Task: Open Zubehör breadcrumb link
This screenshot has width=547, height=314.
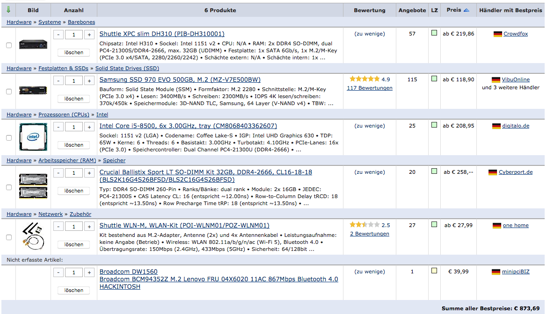Action: tap(80, 214)
